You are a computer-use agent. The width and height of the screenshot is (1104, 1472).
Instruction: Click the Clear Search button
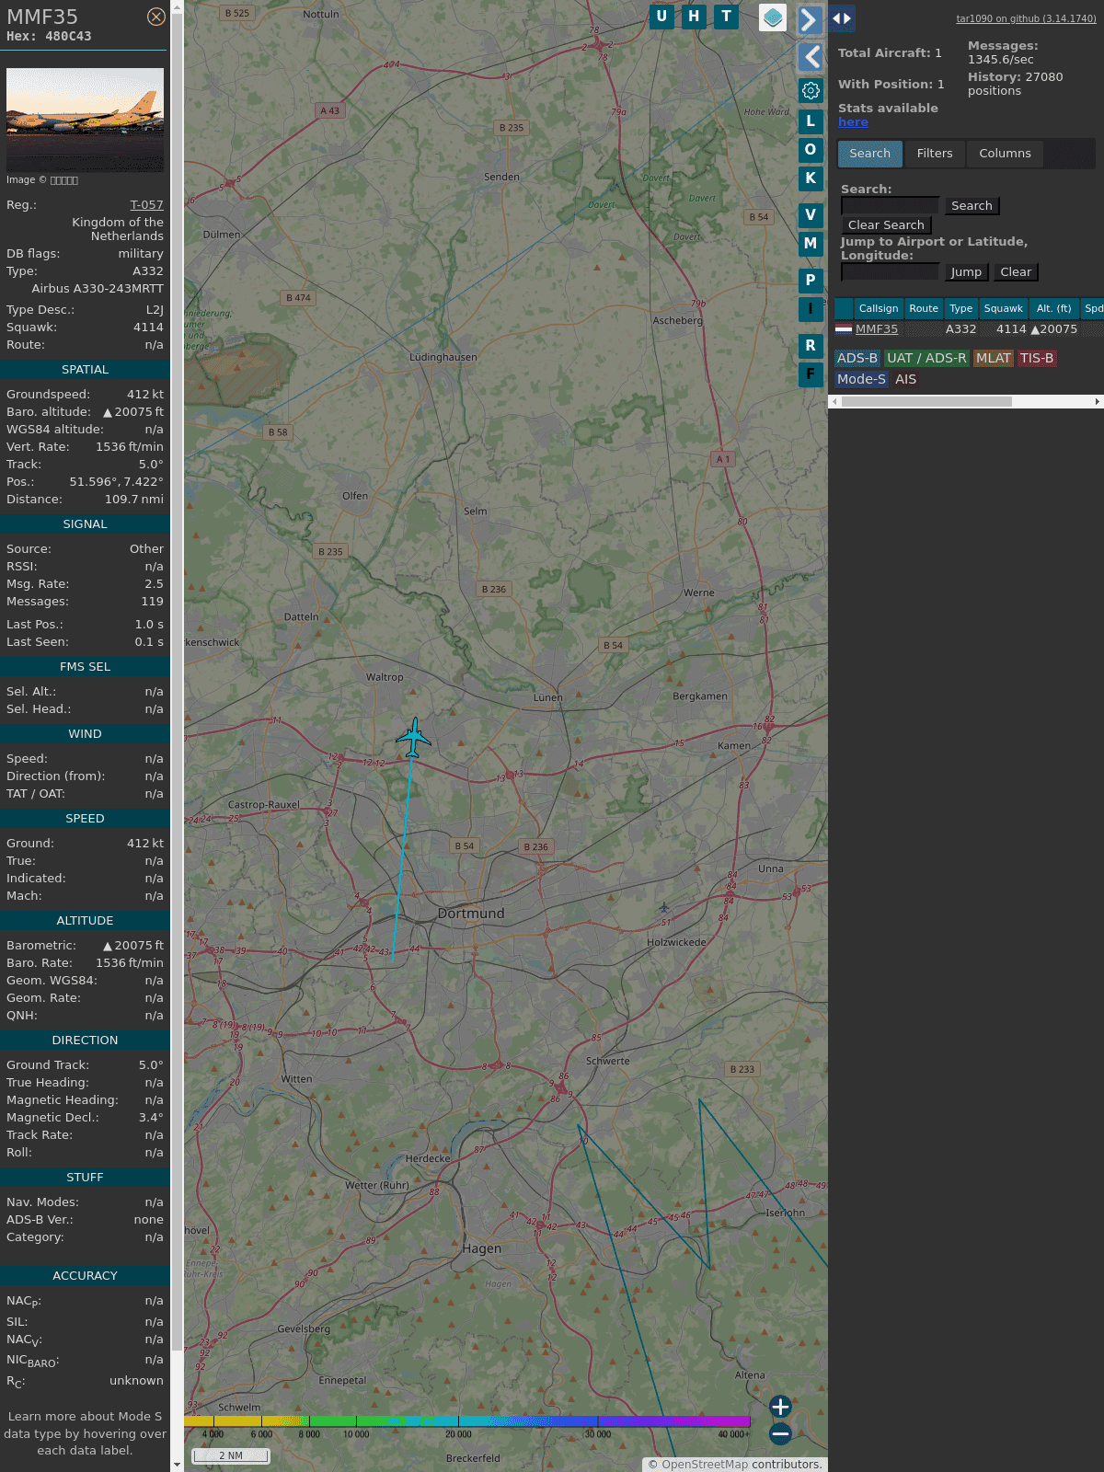pyautogui.click(x=886, y=225)
